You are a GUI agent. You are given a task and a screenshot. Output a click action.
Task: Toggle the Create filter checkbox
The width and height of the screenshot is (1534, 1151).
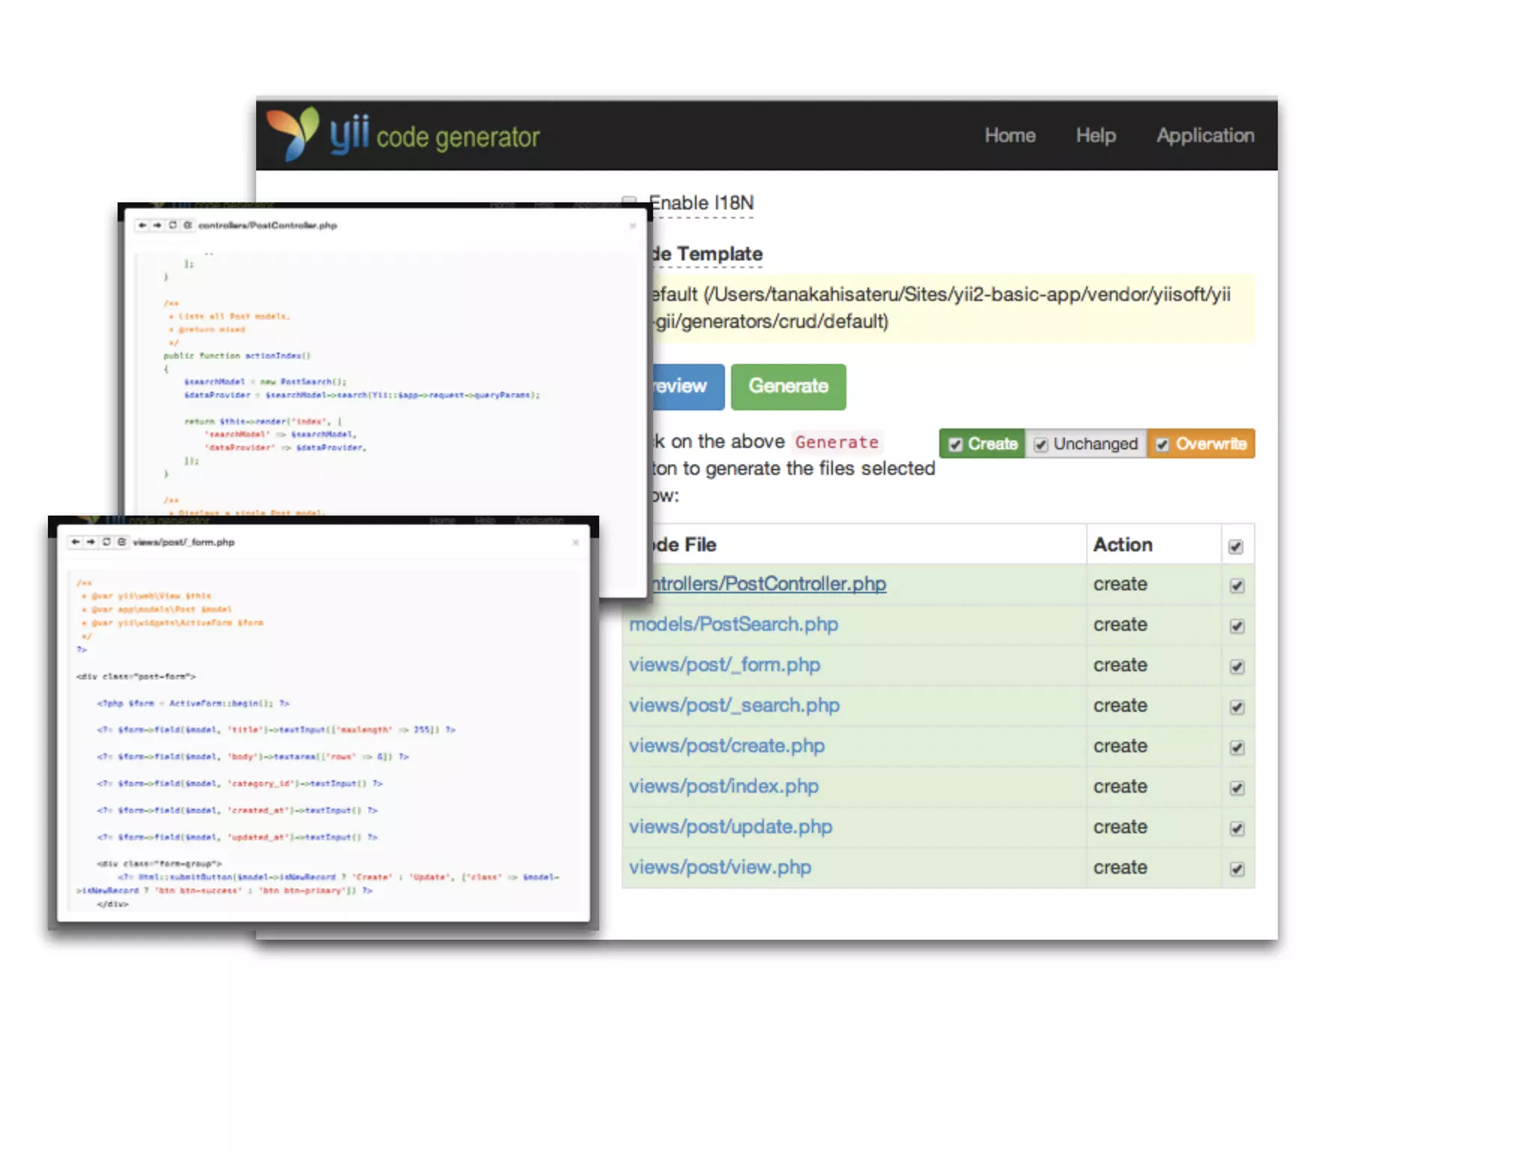point(956,444)
